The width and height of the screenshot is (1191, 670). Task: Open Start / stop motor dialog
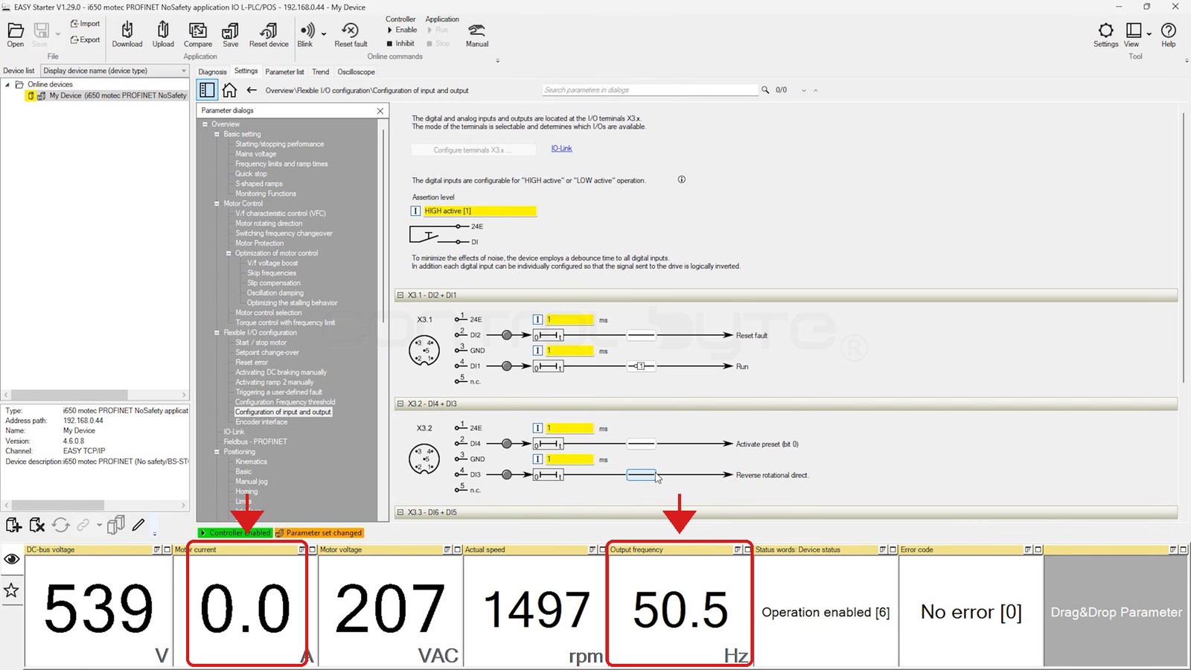[x=261, y=342]
